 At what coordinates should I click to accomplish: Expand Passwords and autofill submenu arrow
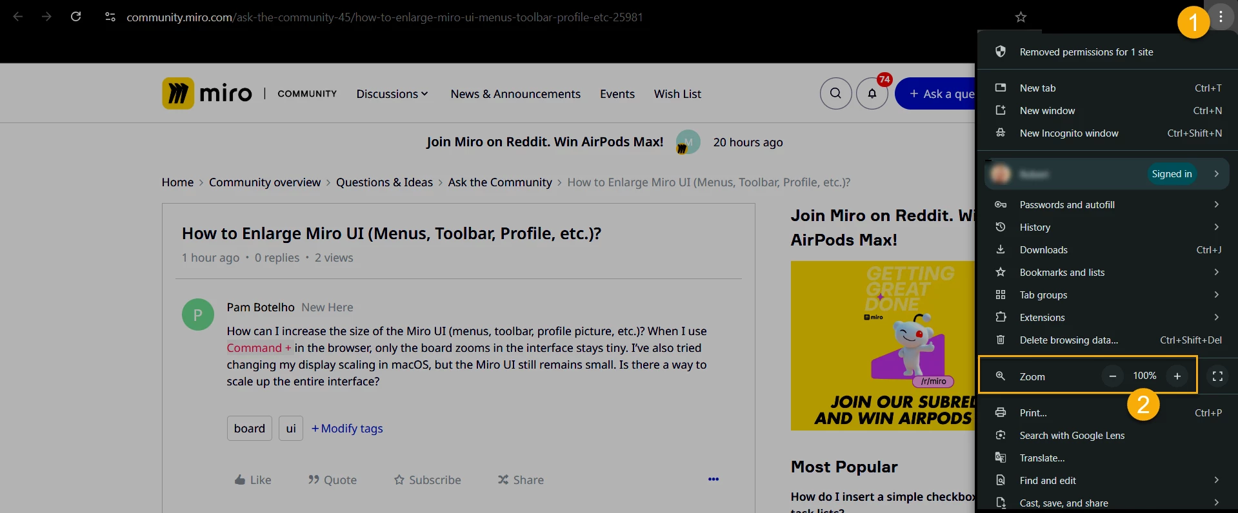(1216, 204)
